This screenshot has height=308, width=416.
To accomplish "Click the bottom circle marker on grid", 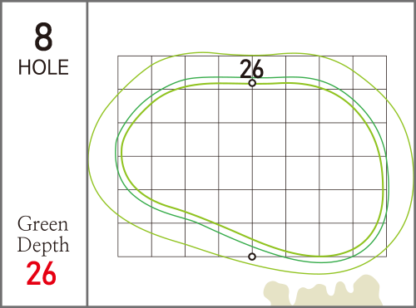I will coord(252,257).
